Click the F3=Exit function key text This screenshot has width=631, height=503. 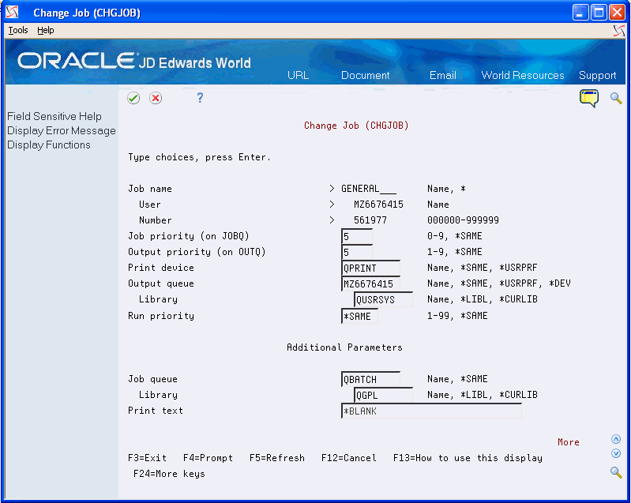pyautogui.click(x=148, y=458)
